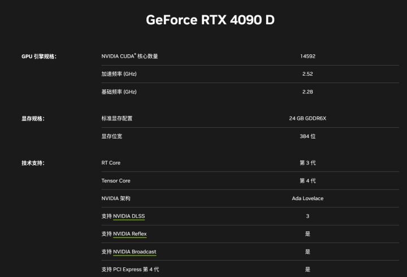
Task: Click 是 in the PCI Express row
Action: point(308,270)
